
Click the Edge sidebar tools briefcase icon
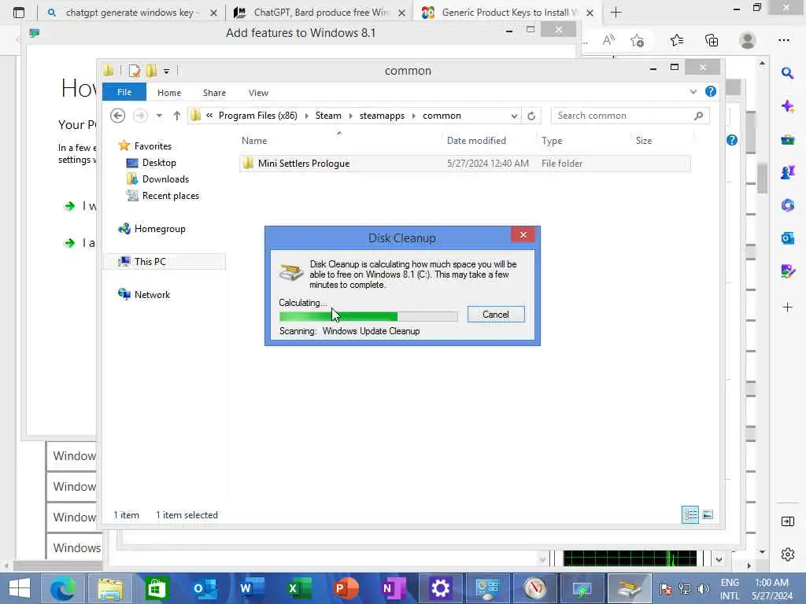tap(787, 139)
